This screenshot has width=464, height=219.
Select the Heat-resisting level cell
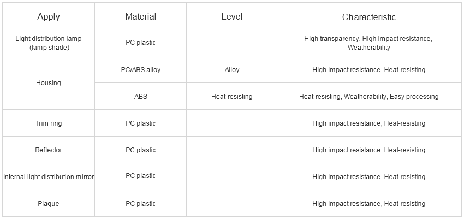coord(232,97)
